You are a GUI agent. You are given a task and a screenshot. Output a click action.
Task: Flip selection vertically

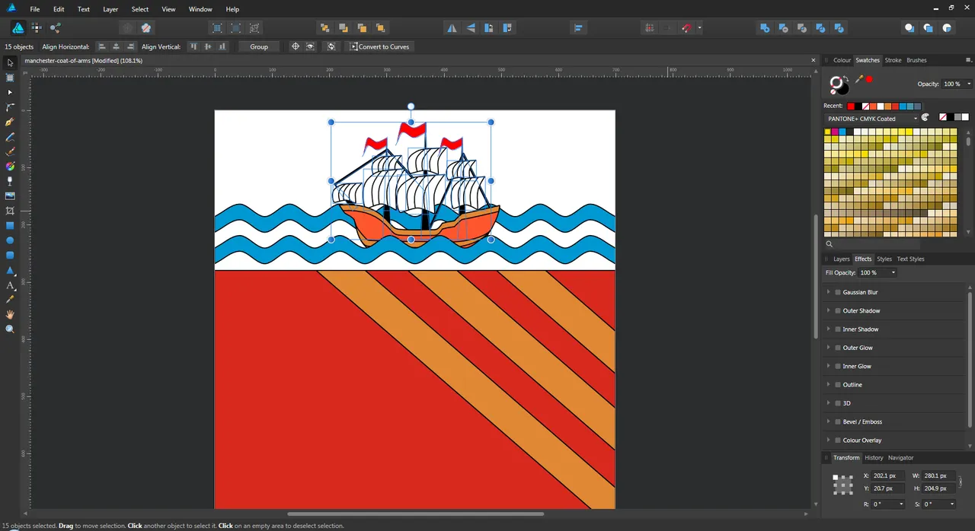471,27
